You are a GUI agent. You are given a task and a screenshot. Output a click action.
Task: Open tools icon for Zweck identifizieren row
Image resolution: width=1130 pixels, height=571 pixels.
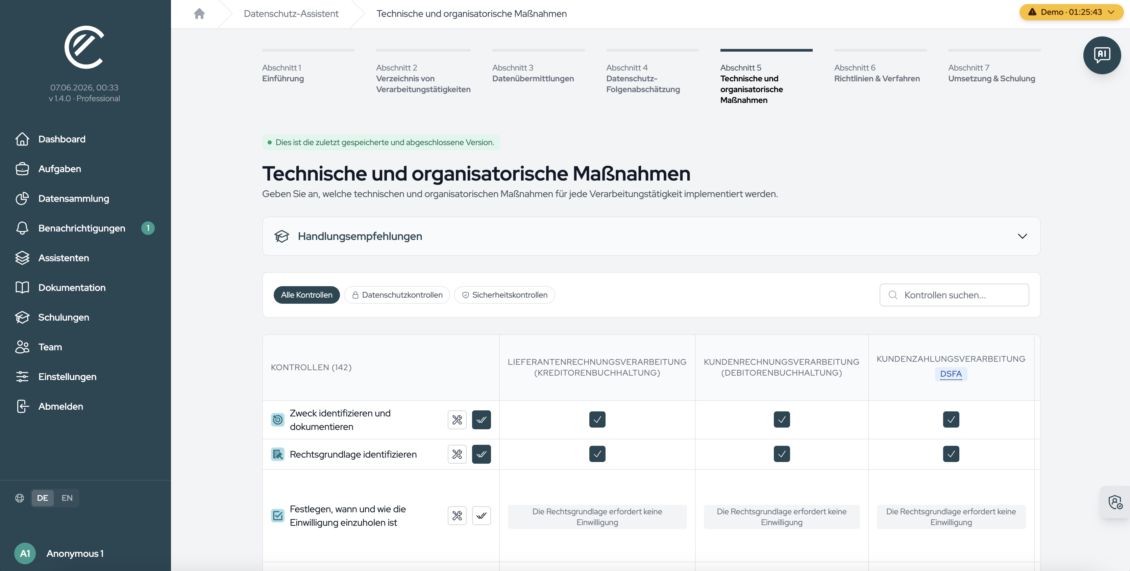[x=457, y=420]
